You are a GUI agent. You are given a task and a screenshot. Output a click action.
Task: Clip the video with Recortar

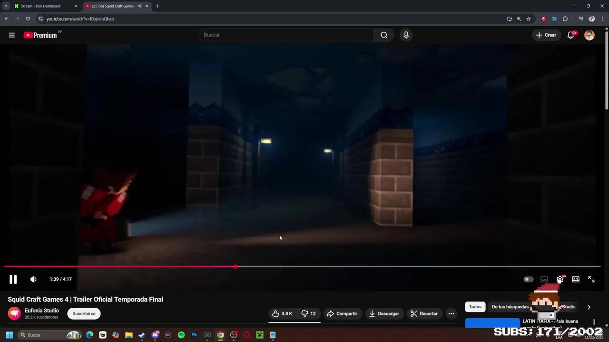[x=424, y=313]
